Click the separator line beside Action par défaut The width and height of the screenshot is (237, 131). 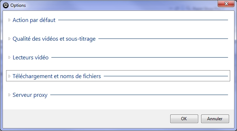pyautogui.click(x=143, y=20)
